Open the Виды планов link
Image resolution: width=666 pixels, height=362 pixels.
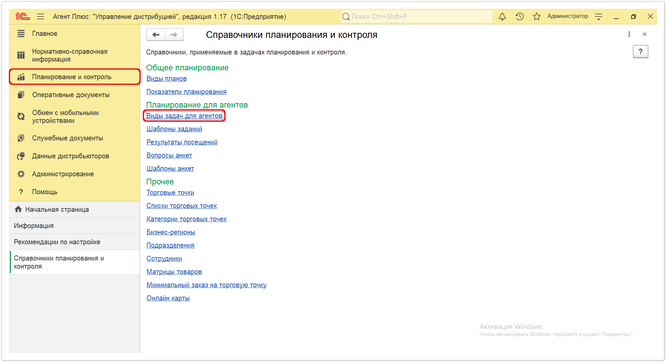click(166, 78)
